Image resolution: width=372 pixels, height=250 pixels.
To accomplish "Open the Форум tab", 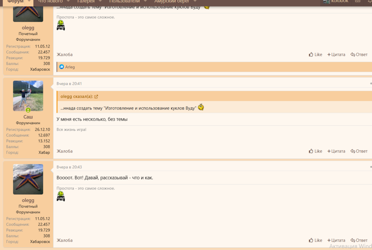I will point(15,2).
